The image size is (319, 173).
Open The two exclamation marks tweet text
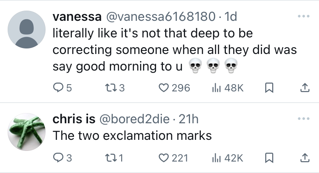132,136
